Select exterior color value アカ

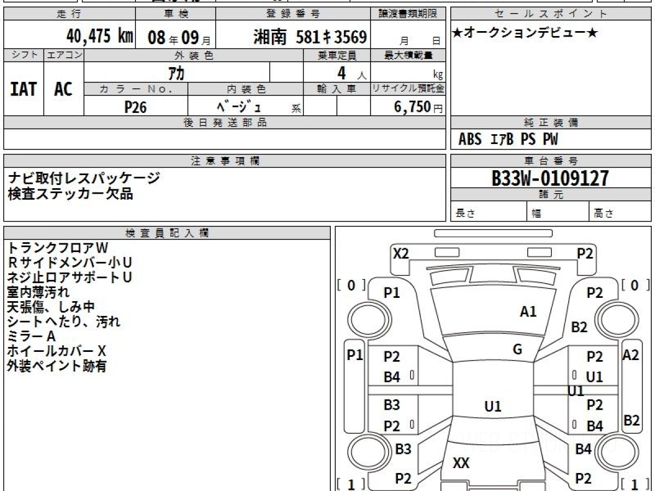click(x=177, y=73)
